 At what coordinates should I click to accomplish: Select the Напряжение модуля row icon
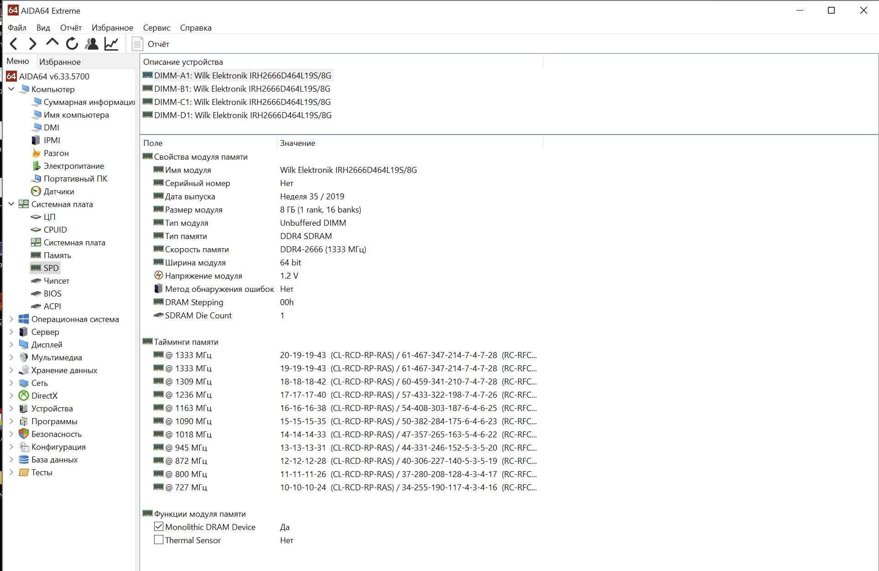[x=158, y=275]
